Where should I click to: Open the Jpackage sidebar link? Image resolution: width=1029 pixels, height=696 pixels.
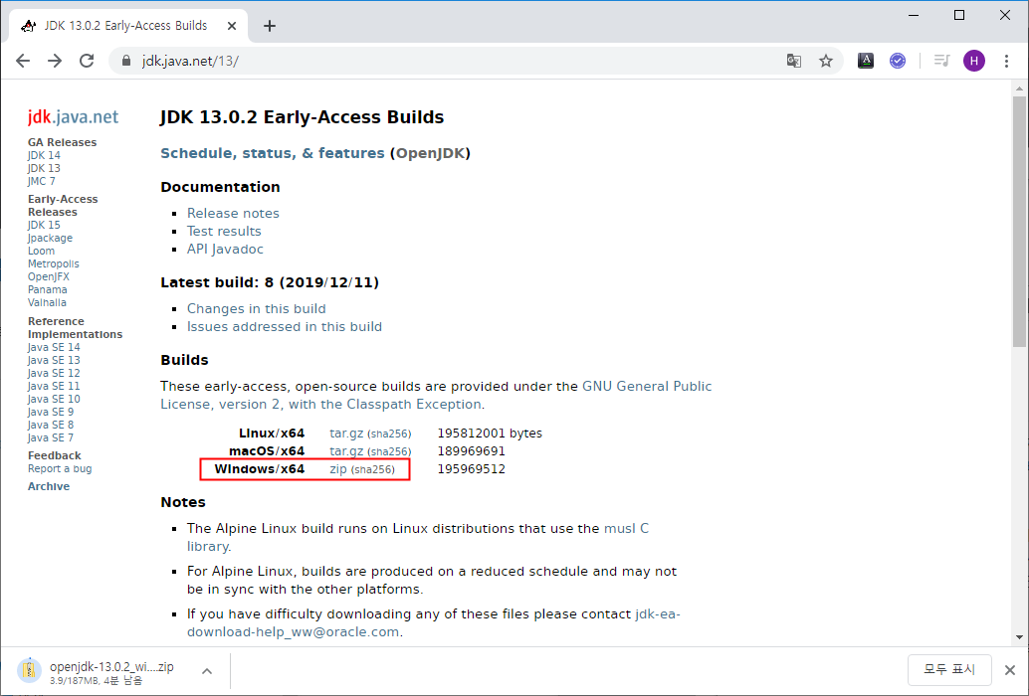click(x=50, y=238)
